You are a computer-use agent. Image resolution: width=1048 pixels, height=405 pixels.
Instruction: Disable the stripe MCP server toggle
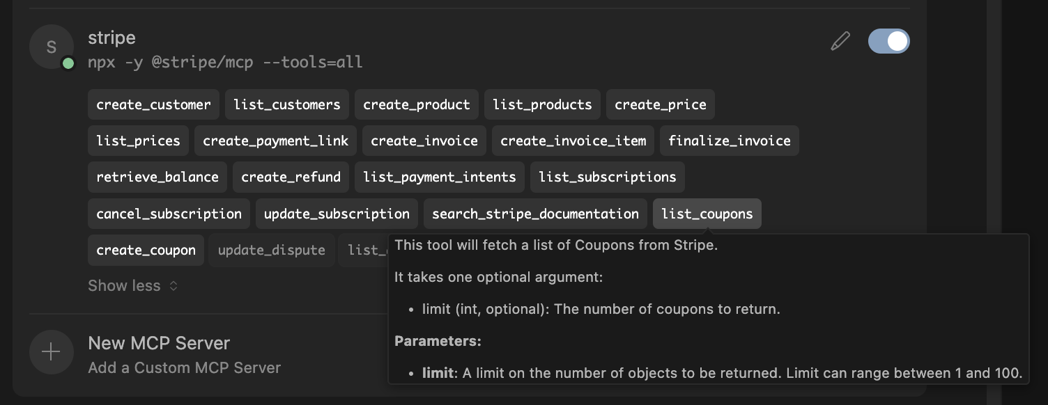[x=888, y=42]
